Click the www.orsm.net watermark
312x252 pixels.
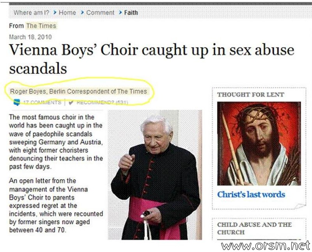click(x=266, y=246)
